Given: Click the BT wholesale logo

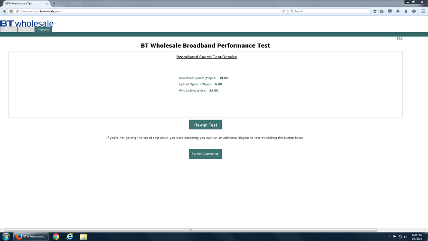Looking at the screenshot, I should (x=27, y=23).
